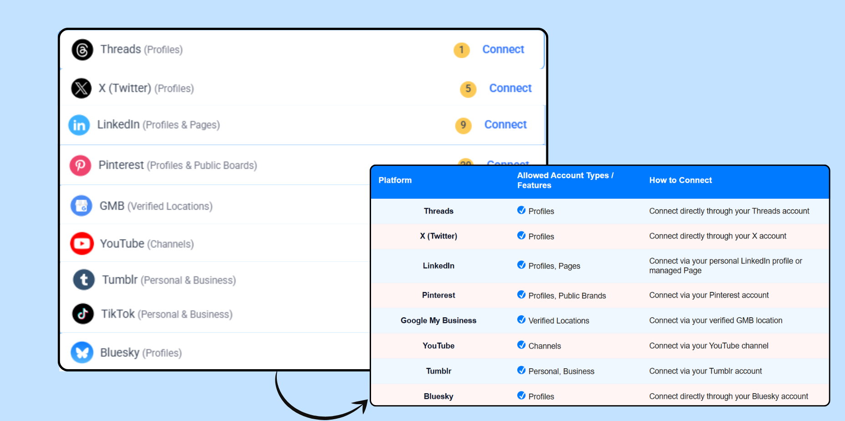
Task: Click 'Connect via your Pinterest account'
Action: tap(709, 295)
